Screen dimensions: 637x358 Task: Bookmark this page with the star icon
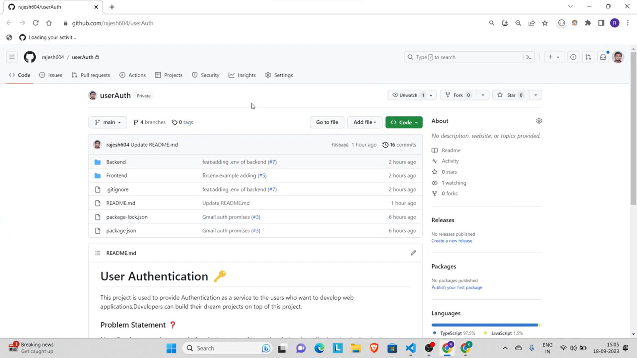[545, 23]
